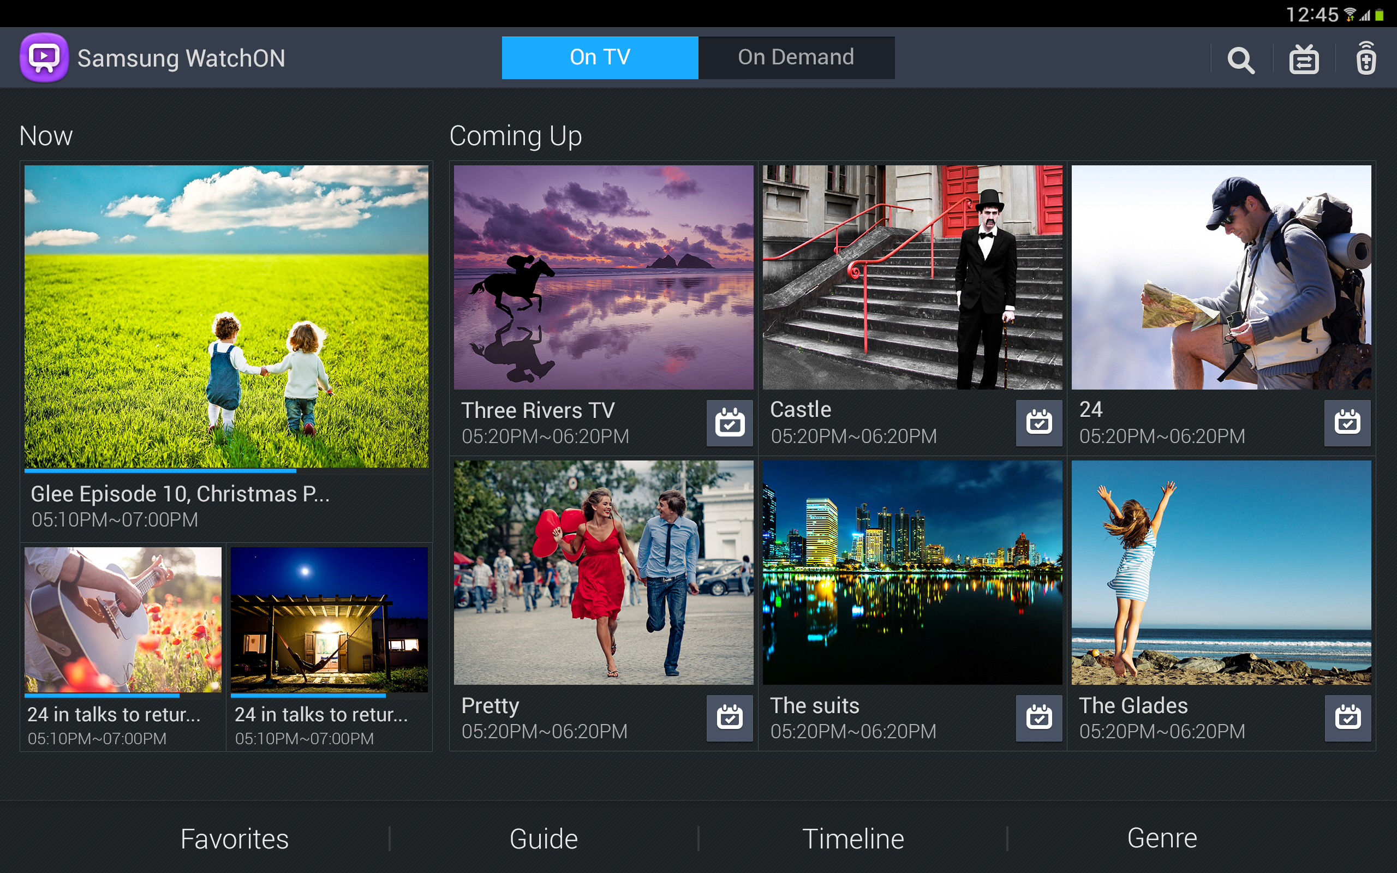Viewport: 1397px width, 873px height.
Task: Tap the Coming Up heading
Action: click(x=516, y=137)
